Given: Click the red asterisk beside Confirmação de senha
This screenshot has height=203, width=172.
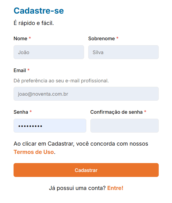Looking at the screenshot, I should (145, 111).
